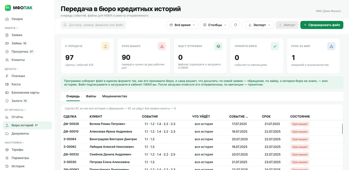Open the МКК Демо Финанс account menu
Viewport: 349px width, 170px height.
pos(329,11)
